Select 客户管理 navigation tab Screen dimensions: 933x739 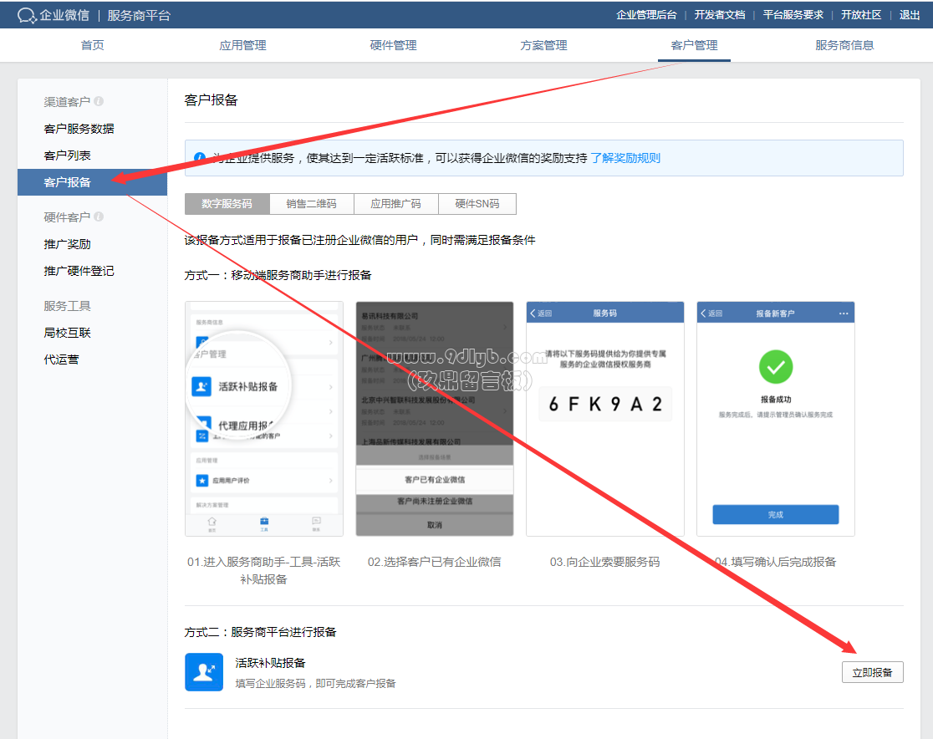pos(695,45)
